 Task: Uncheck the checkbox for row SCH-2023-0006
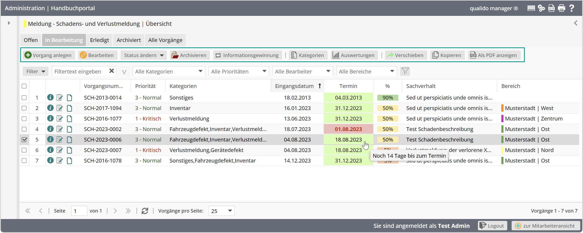[24, 140]
